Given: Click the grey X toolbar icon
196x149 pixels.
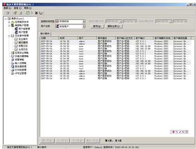Looking at the screenshot, I should click(x=32, y=13).
